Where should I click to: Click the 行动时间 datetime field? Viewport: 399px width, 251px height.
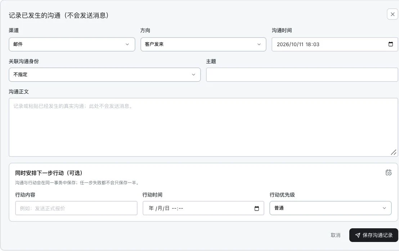point(203,208)
